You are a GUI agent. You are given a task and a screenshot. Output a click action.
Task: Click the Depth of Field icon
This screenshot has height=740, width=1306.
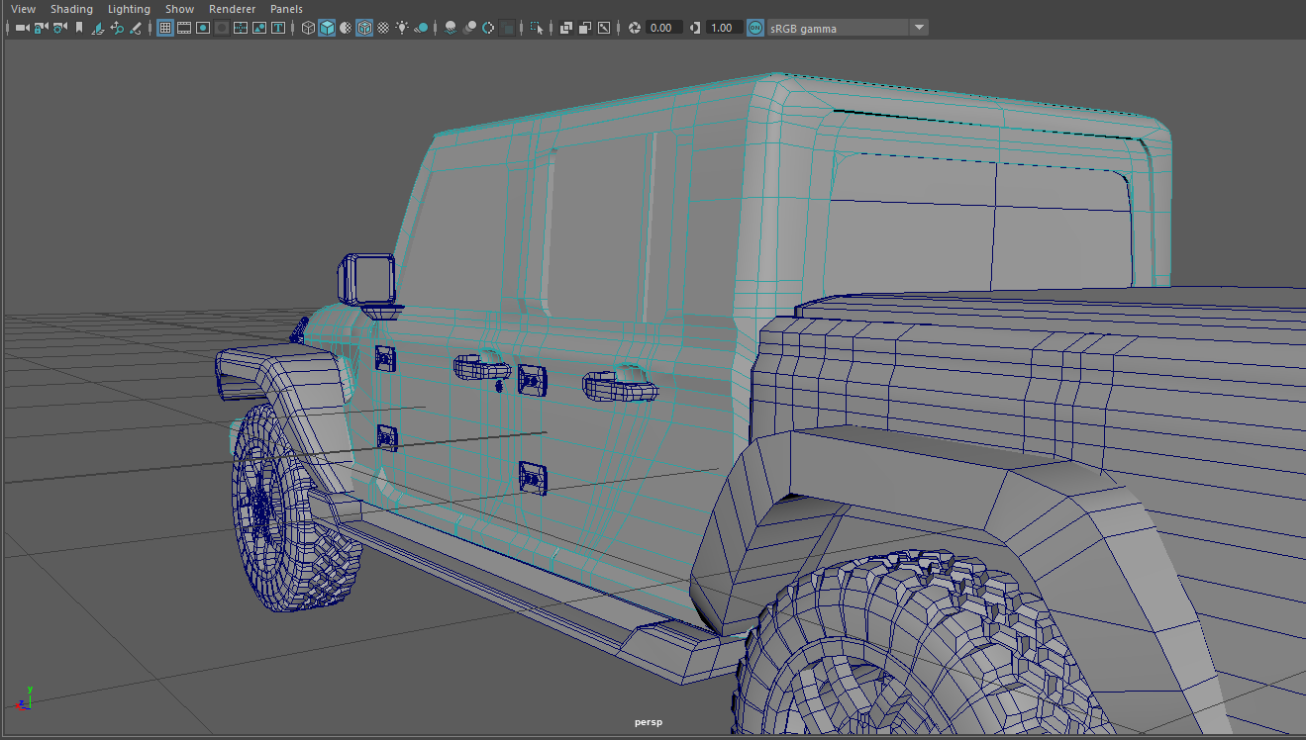tap(507, 28)
